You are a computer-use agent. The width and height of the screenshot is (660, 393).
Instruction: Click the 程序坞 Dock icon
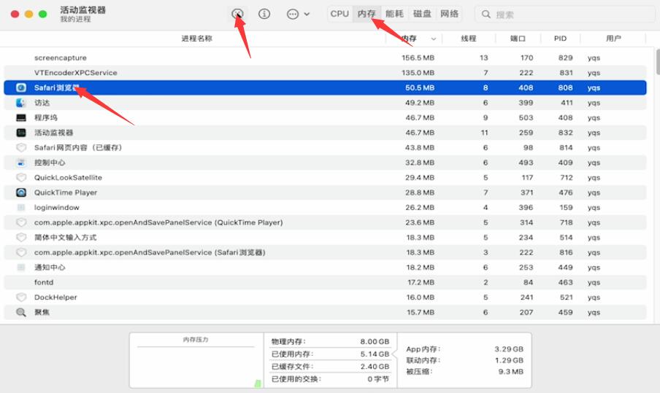(21, 117)
